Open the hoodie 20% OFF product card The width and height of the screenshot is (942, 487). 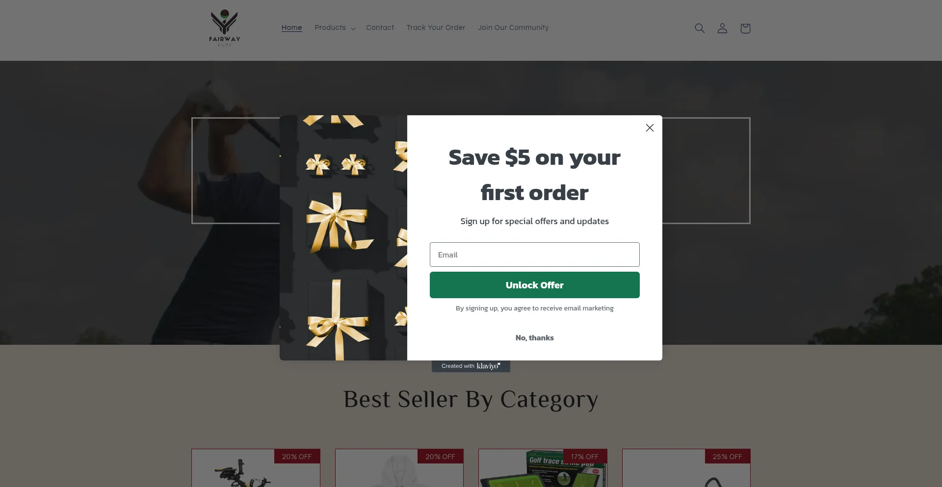click(x=399, y=468)
